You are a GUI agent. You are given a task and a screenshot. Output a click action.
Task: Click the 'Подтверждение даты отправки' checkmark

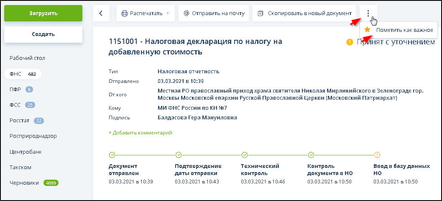[178, 155]
